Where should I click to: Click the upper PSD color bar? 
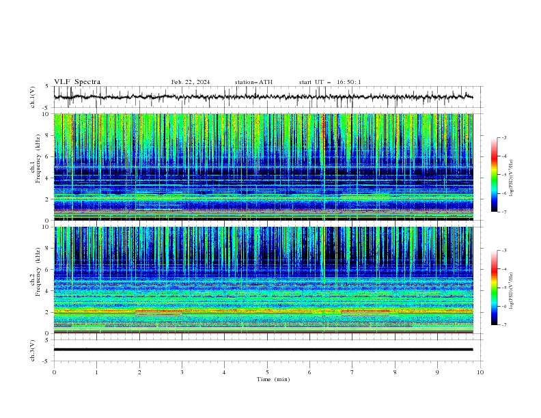coord(494,175)
